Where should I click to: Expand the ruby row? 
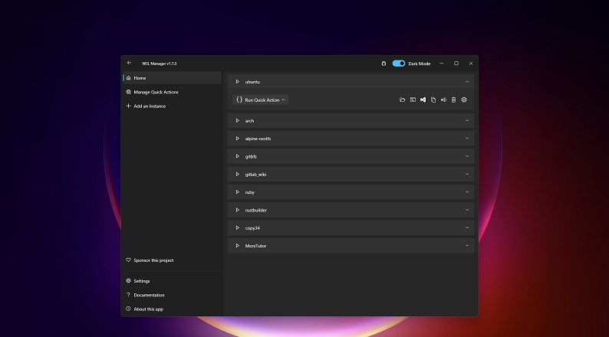(467, 192)
